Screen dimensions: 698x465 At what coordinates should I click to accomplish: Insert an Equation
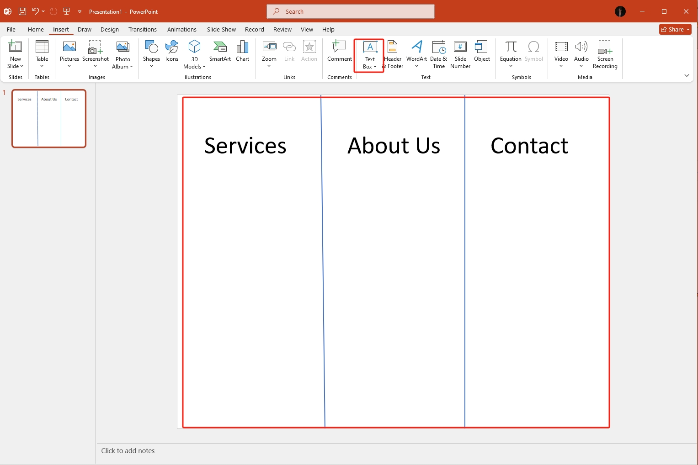pos(511,54)
